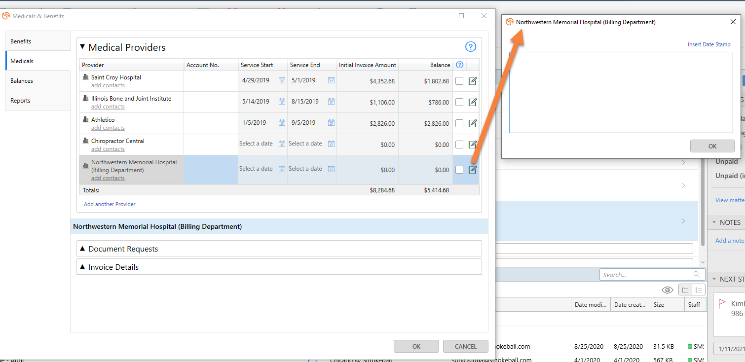Sort by the Provider column header
745x362 pixels.
pos(131,65)
